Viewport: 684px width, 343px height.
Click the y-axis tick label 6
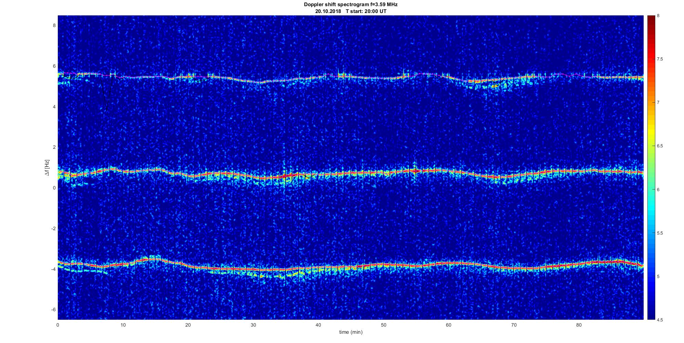point(54,66)
